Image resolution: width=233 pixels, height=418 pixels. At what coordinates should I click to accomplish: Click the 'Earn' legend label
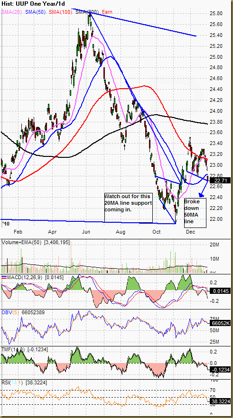107,12
